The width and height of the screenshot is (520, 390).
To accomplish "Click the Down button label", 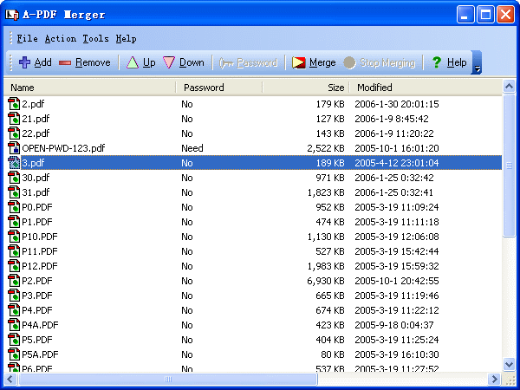I will click(192, 62).
